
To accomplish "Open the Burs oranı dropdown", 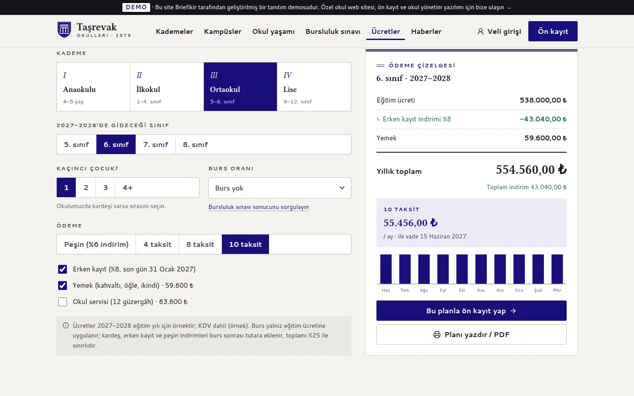I will [x=280, y=188].
